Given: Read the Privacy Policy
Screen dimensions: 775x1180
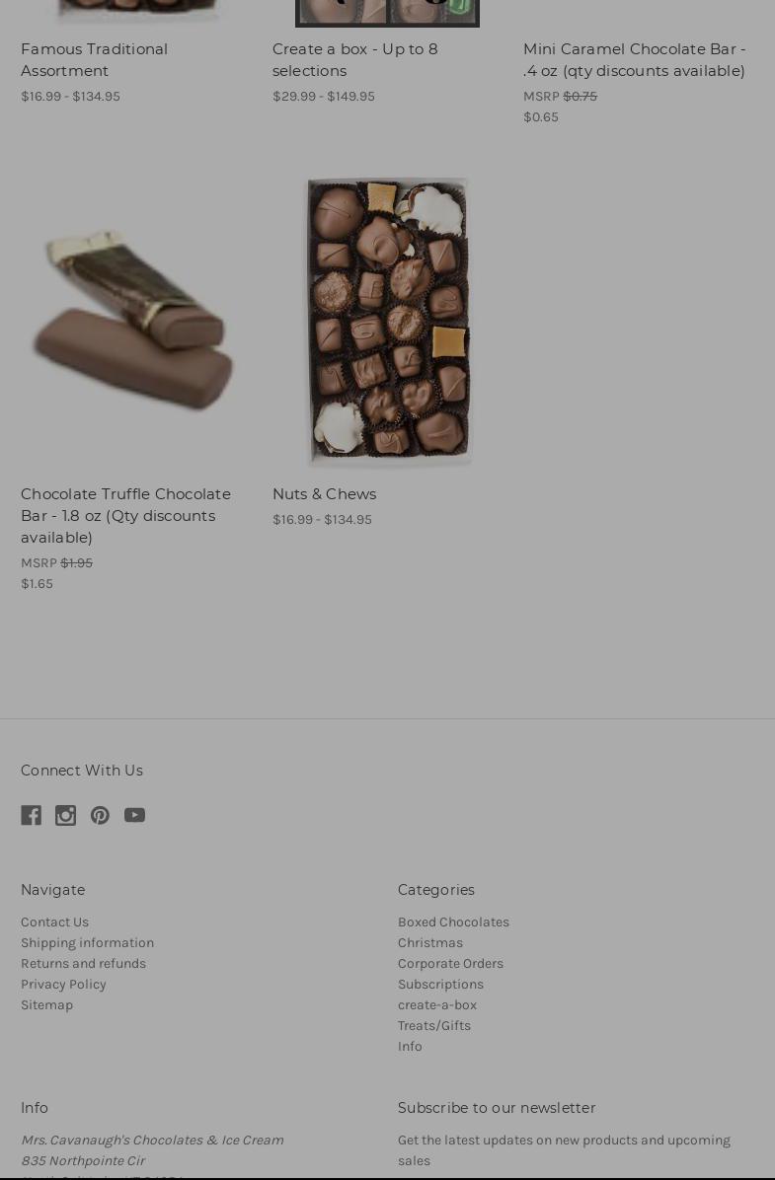Looking at the screenshot, I should (x=63, y=984).
